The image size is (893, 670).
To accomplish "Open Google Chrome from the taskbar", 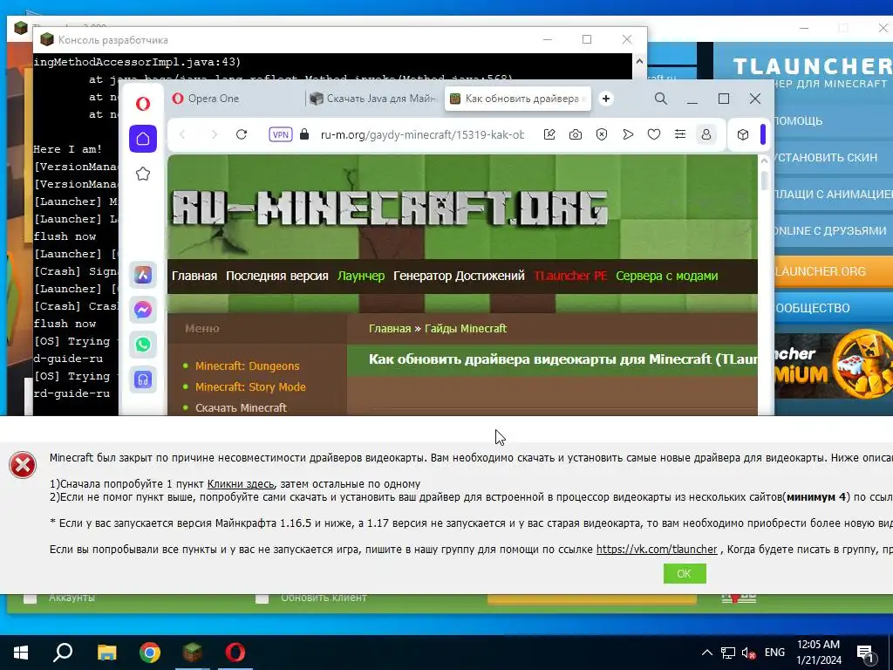I will pos(150,653).
